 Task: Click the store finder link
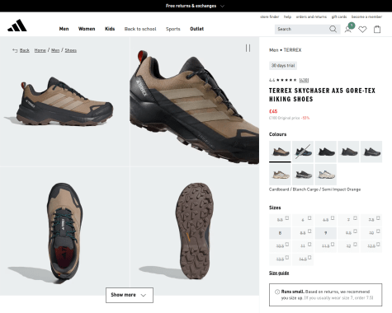click(x=270, y=16)
